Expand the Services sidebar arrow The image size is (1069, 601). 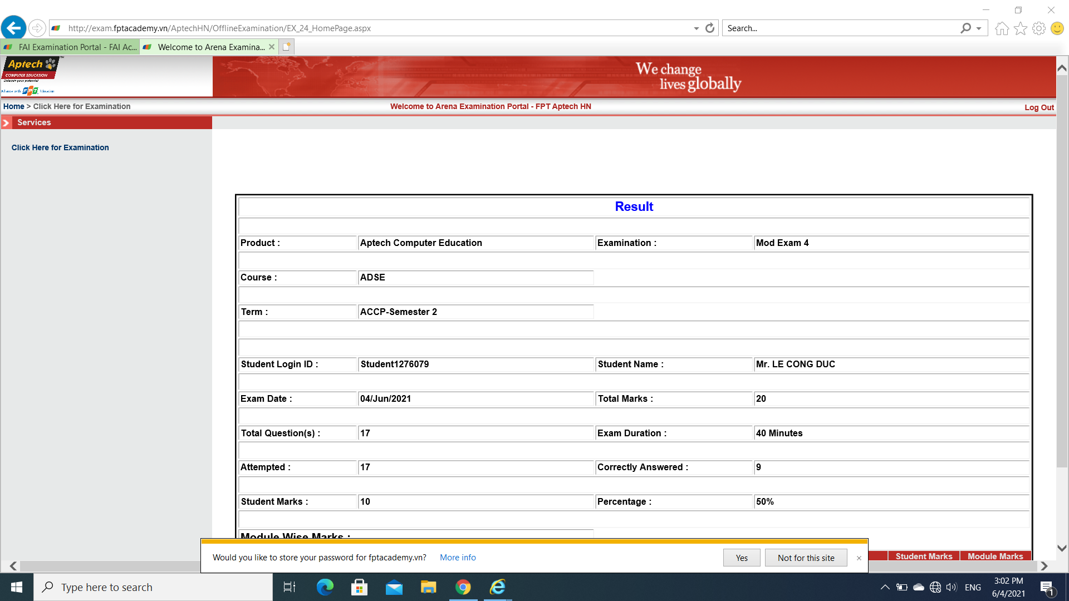point(6,122)
